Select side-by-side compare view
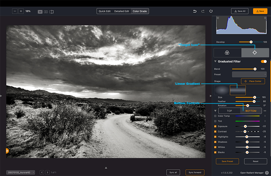The image size is (271, 176). (46, 12)
